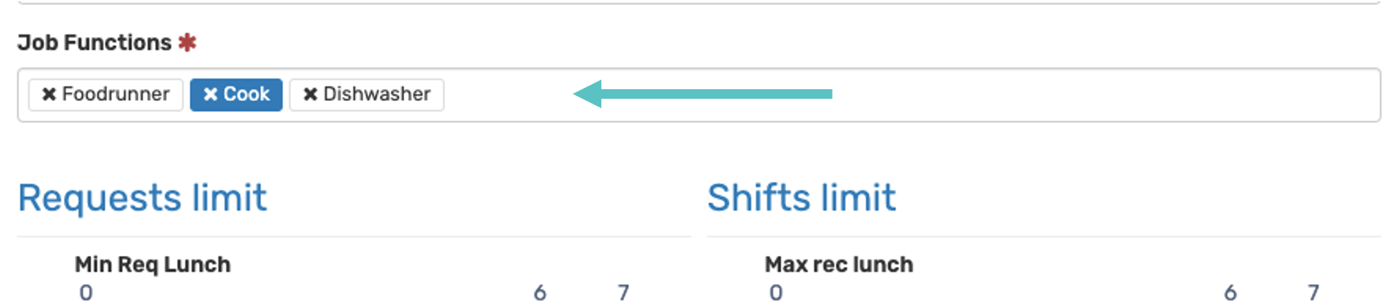Open the Requests limit section heading
Viewport: 1397px width, 308px height.
tap(142, 198)
